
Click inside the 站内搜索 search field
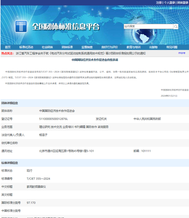click(148, 26)
